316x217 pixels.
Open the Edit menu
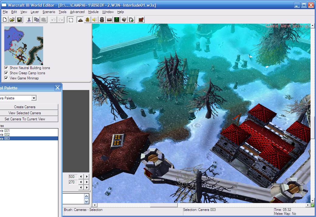[14, 12]
